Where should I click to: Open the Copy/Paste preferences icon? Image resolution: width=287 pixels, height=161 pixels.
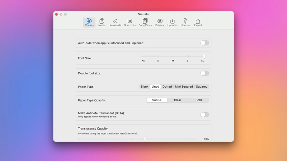(x=145, y=22)
